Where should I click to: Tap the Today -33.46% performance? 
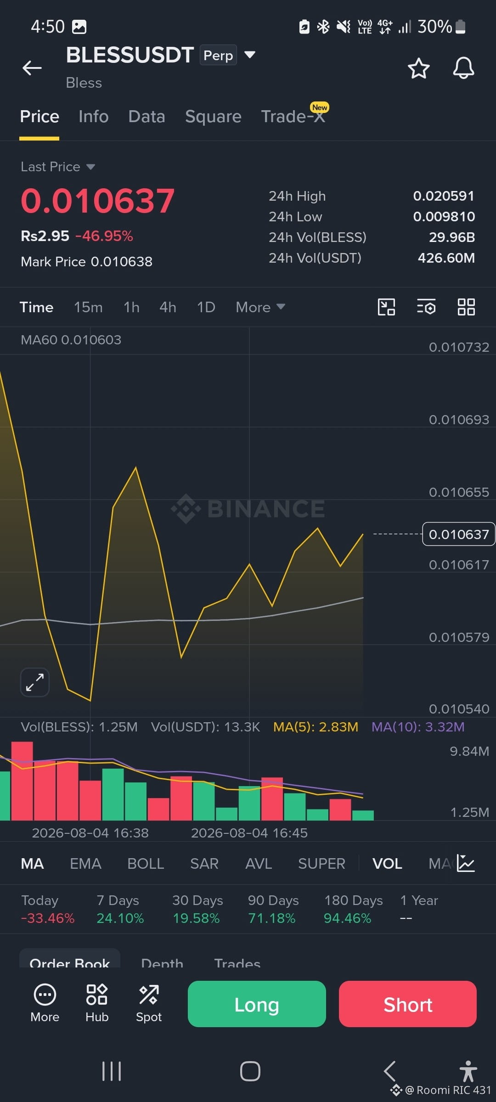coord(48,909)
